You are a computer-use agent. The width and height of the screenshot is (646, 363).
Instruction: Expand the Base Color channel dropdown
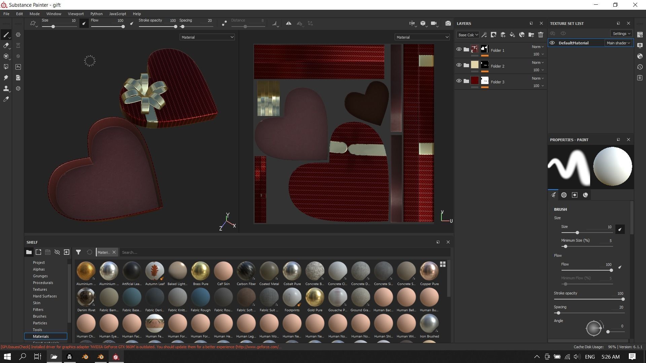[x=468, y=35]
